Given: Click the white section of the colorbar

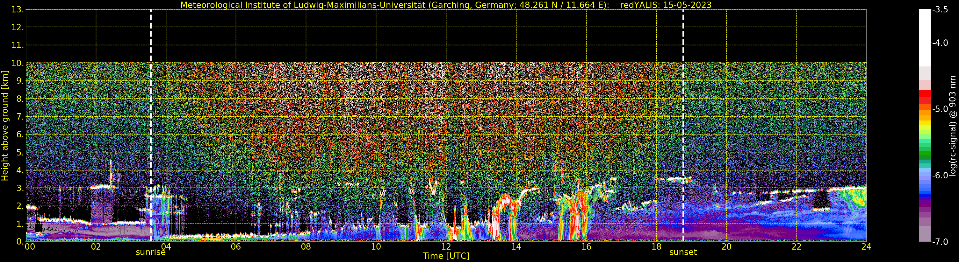Looking at the screenshot, I should (925, 38).
